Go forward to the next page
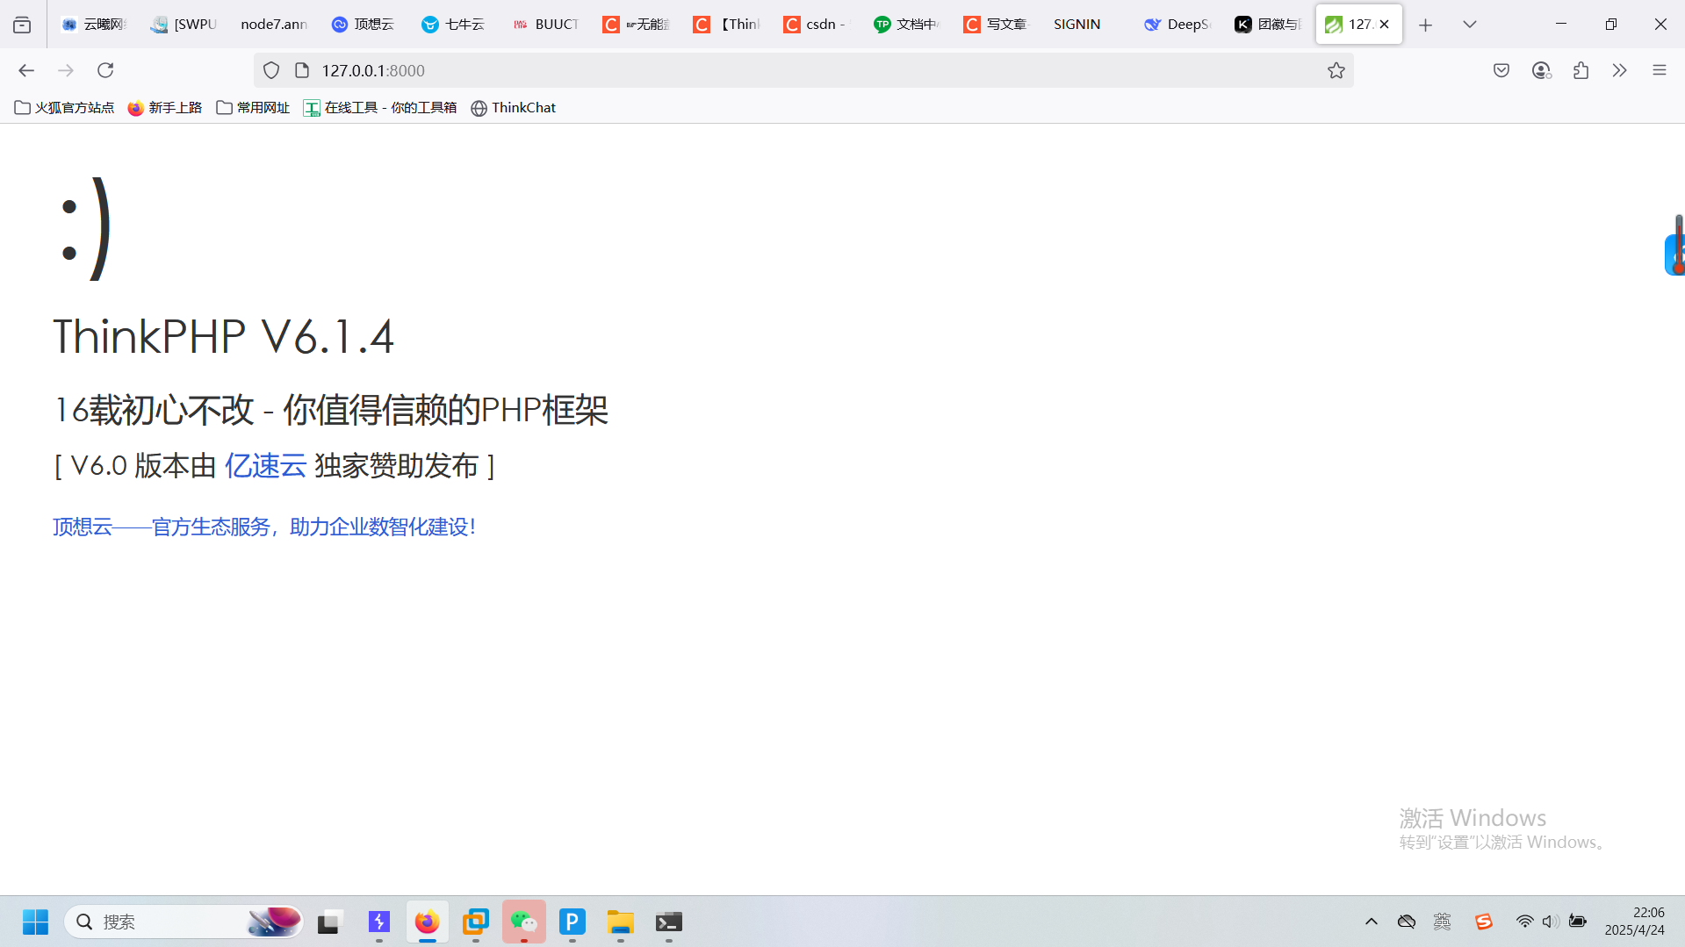Viewport: 1685px width, 947px height. point(66,70)
